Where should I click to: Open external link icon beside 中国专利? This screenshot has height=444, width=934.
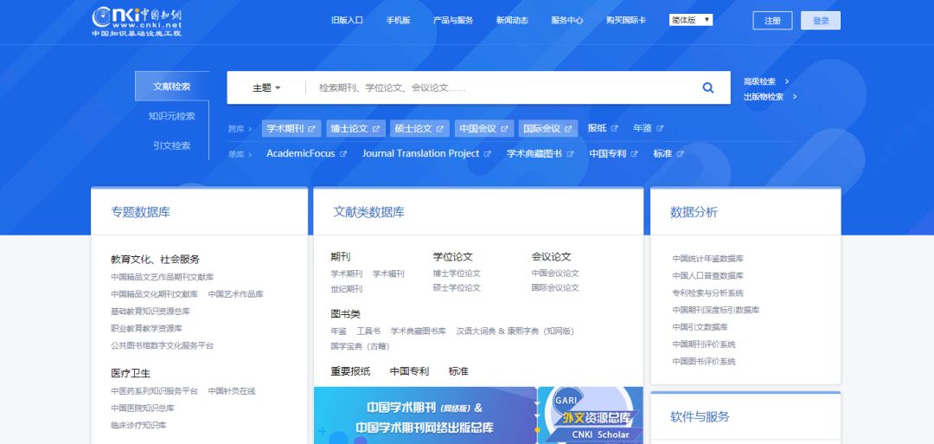[x=635, y=154]
